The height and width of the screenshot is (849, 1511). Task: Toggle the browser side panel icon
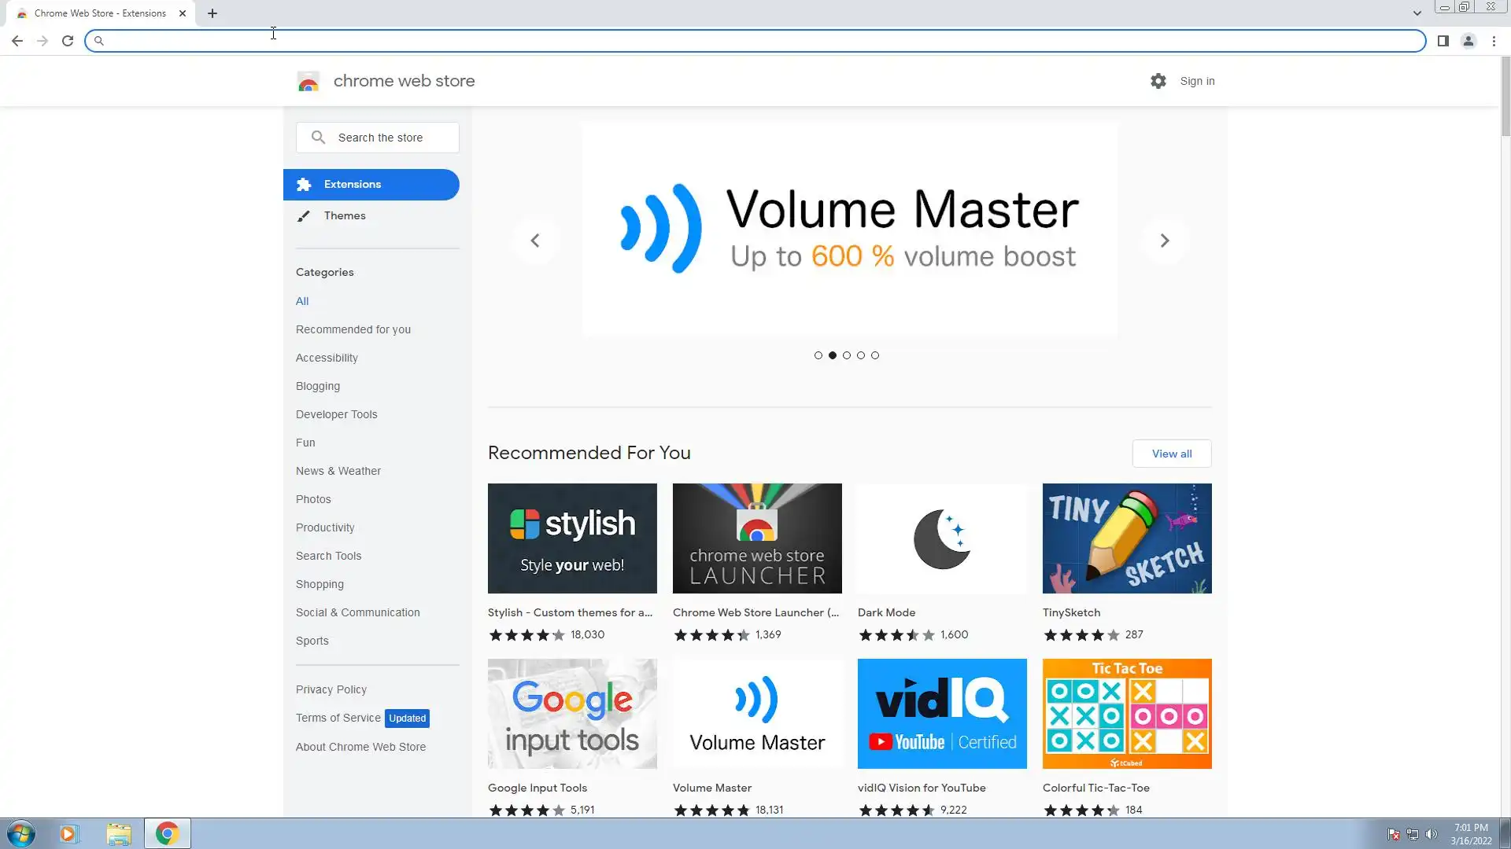(x=1443, y=41)
